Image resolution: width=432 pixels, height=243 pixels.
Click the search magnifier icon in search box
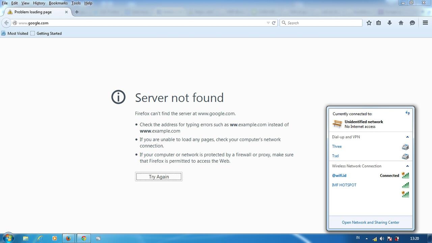[x=284, y=23]
